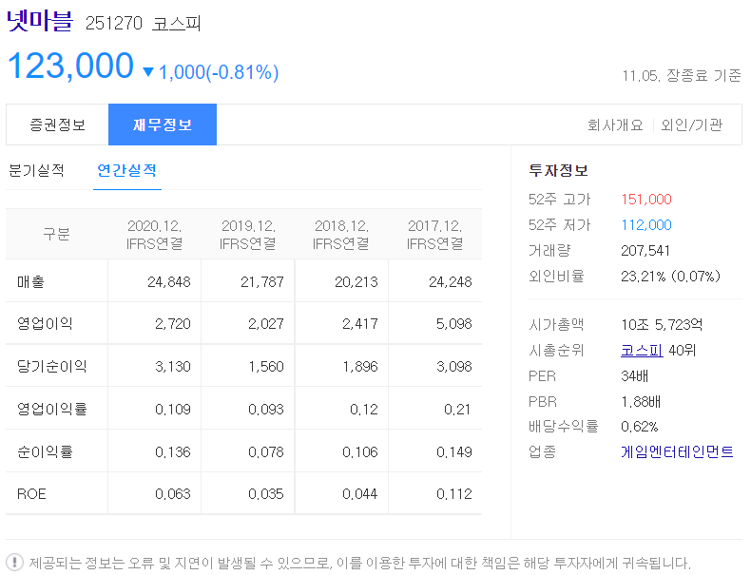Click the ROE value 0.112
751x575 pixels.
tap(454, 494)
